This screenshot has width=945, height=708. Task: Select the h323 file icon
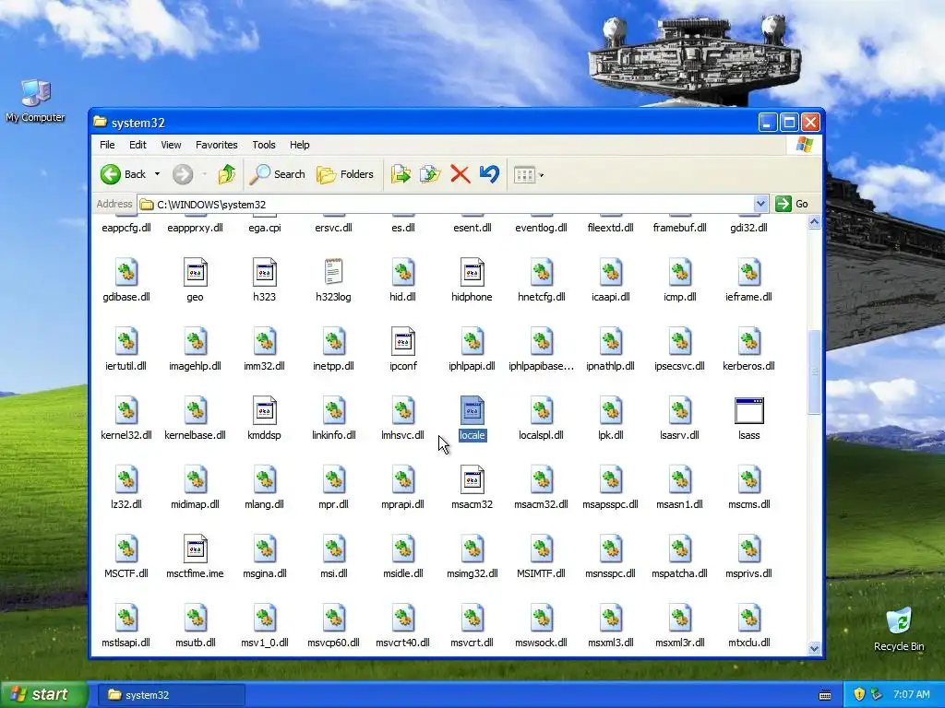tap(264, 273)
